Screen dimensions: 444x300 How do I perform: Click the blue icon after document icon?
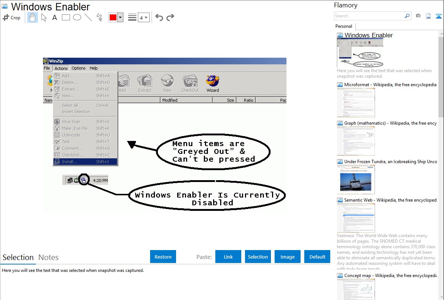click(438, 16)
